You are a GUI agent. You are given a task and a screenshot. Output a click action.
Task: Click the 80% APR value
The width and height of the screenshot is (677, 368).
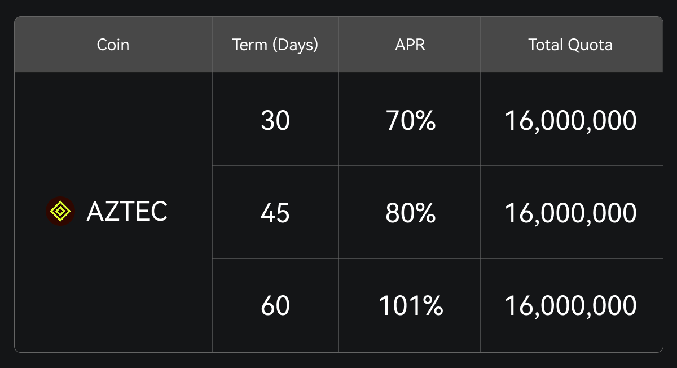tap(410, 213)
